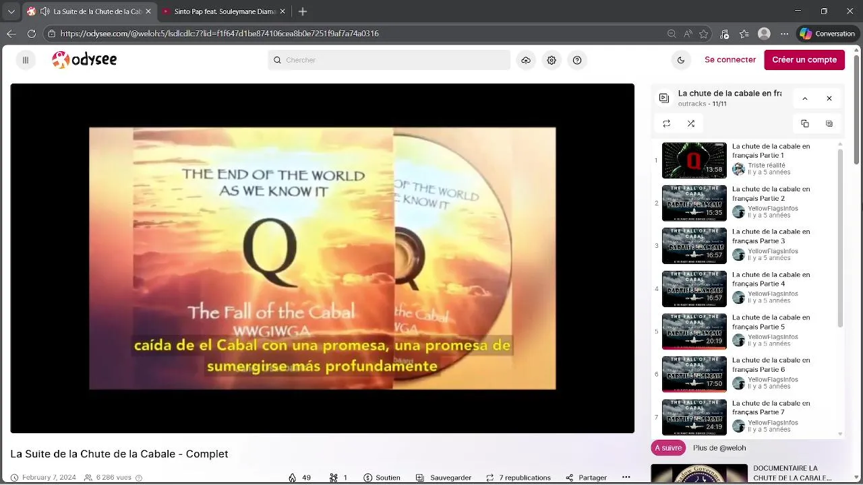
Task: Click the browser back arrow
Action: 11,33
